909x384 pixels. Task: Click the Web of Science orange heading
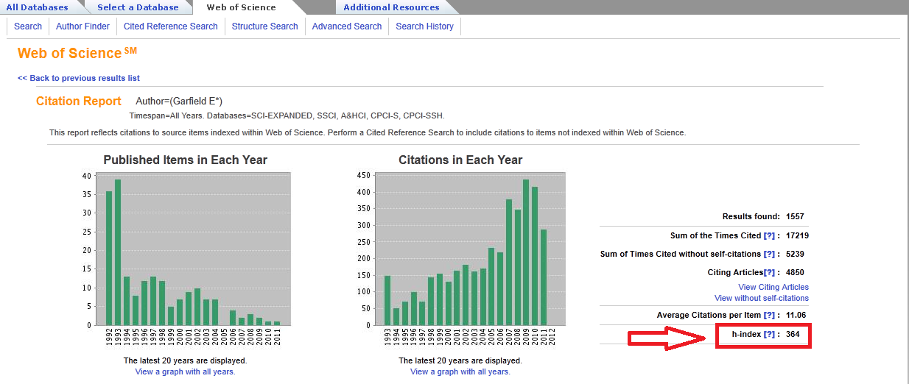click(77, 53)
